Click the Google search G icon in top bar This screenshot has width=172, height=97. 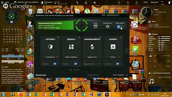pyautogui.click(x=86, y=3)
